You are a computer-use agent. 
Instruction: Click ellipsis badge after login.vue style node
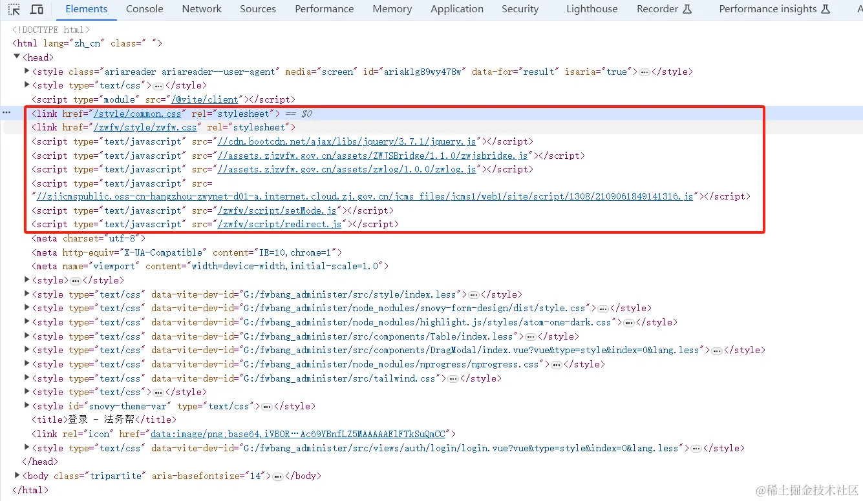(x=696, y=448)
